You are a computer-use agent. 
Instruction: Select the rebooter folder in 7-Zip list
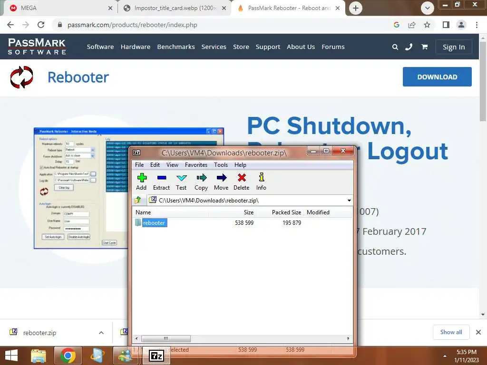point(154,223)
